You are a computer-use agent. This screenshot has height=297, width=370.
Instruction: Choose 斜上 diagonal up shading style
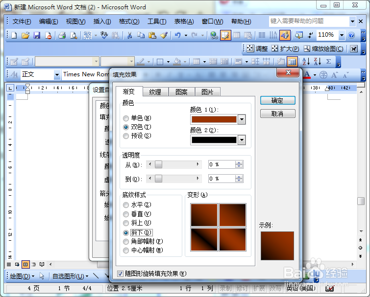[126, 223]
